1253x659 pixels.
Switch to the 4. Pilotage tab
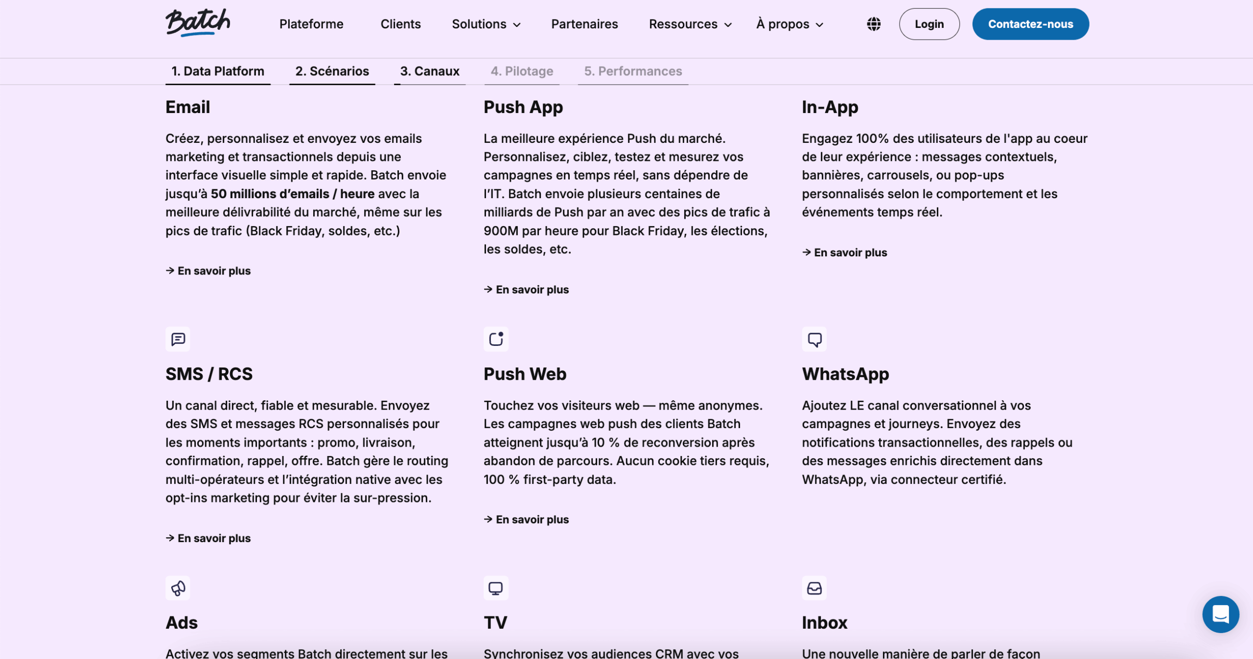[x=522, y=71]
